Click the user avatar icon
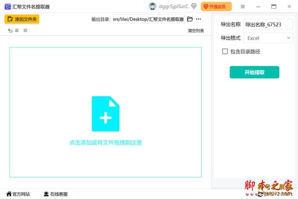Screen dimensions: 298x199 tap(152, 6)
